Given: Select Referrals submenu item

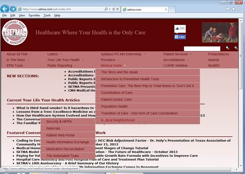Looking at the screenshot, I should [x=68, y=129].
